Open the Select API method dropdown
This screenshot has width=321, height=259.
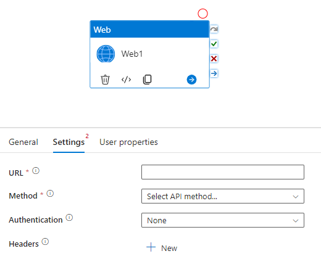[223, 196]
